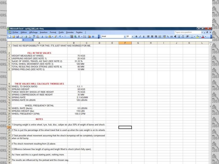This screenshot has width=219, height=164.
Task: Open the Affichage menu
Action: pyautogui.click(x=33, y=32)
